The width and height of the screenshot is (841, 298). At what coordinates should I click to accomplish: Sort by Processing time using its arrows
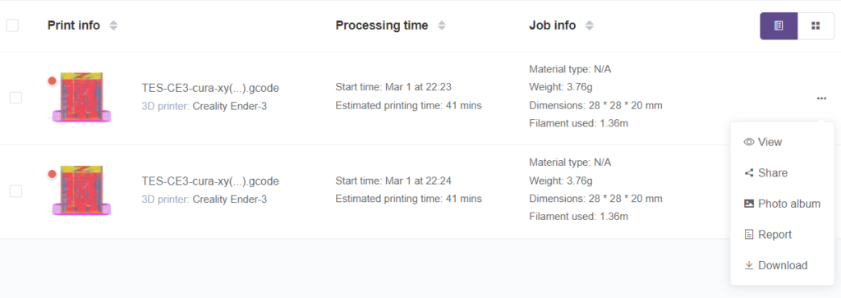click(x=441, y=25)
